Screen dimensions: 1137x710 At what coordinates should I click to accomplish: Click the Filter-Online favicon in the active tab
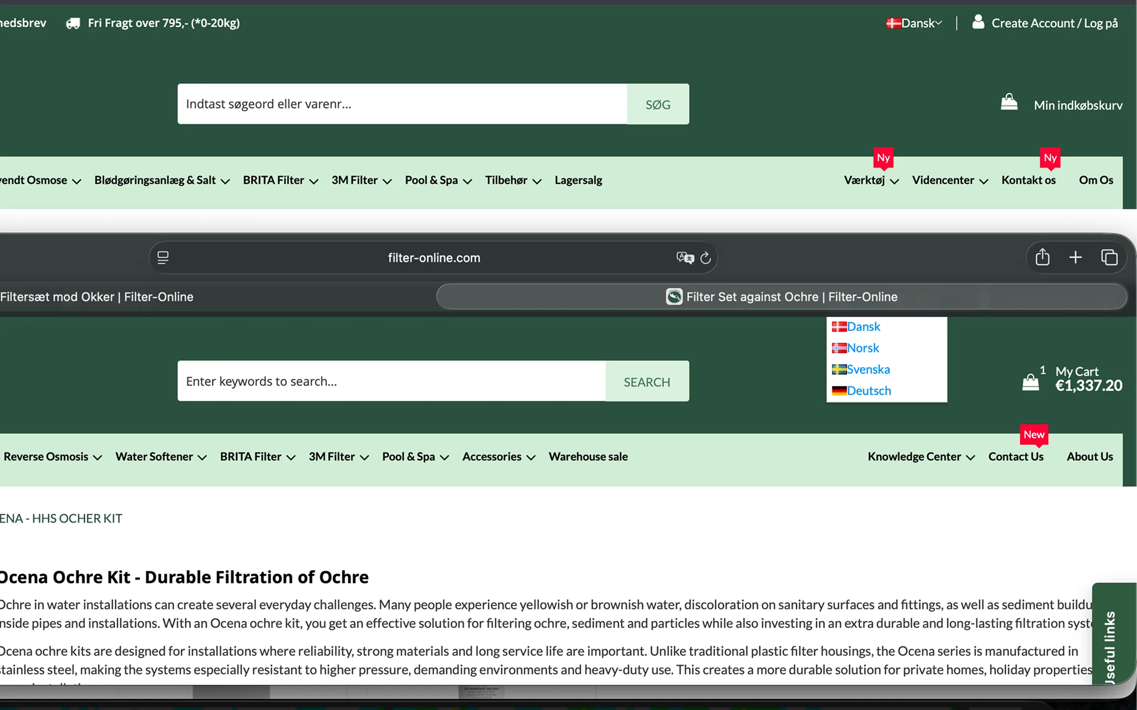click(674, 297)
